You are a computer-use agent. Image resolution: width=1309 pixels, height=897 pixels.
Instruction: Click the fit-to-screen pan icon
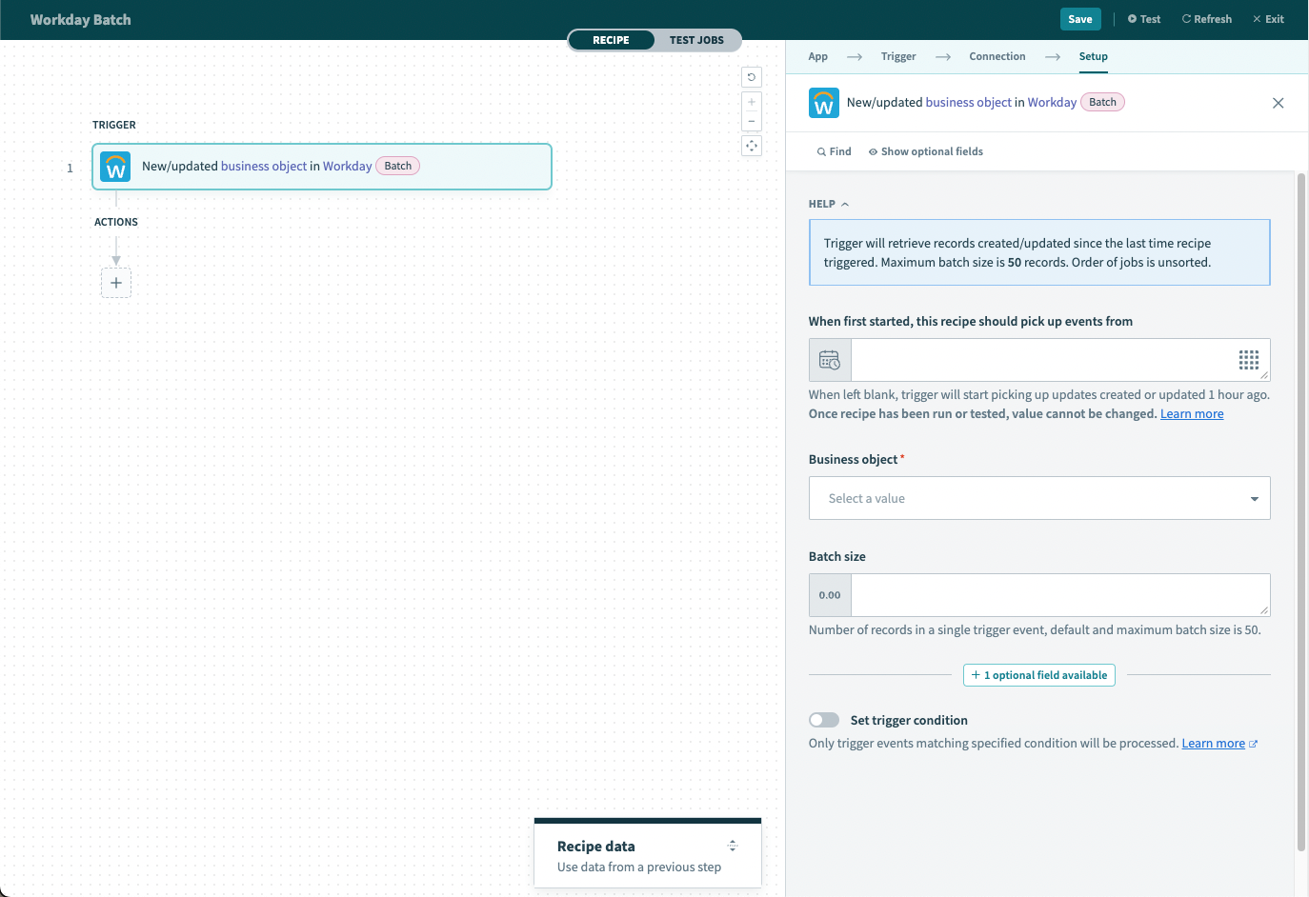(x=751, y=145)
